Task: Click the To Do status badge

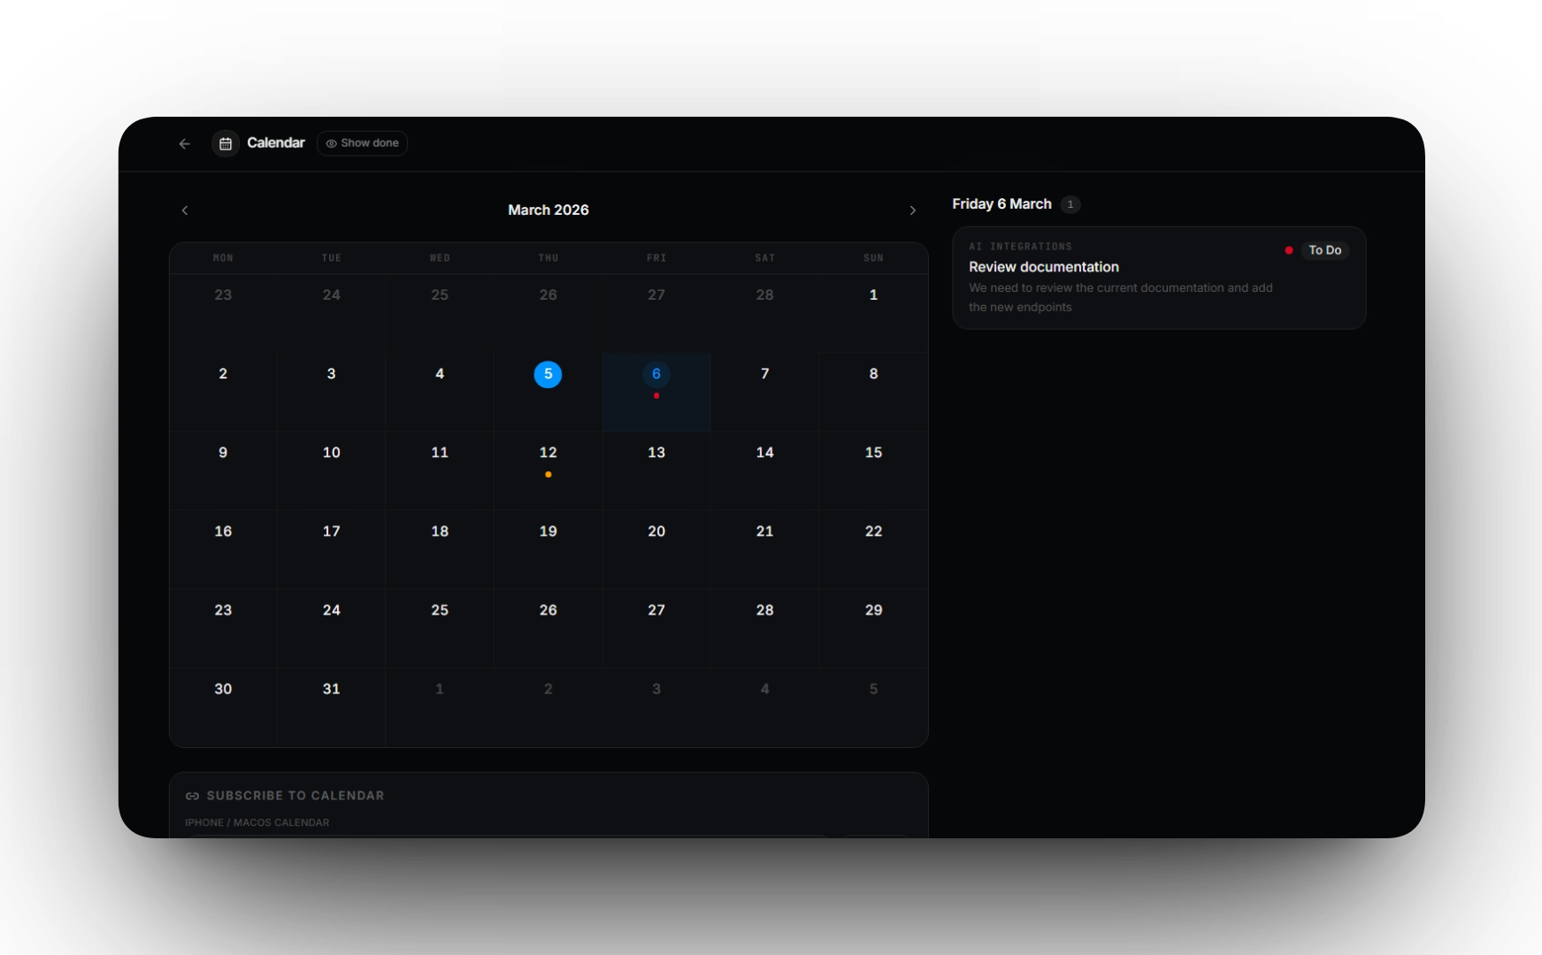Action: (x=1324, y=250)
